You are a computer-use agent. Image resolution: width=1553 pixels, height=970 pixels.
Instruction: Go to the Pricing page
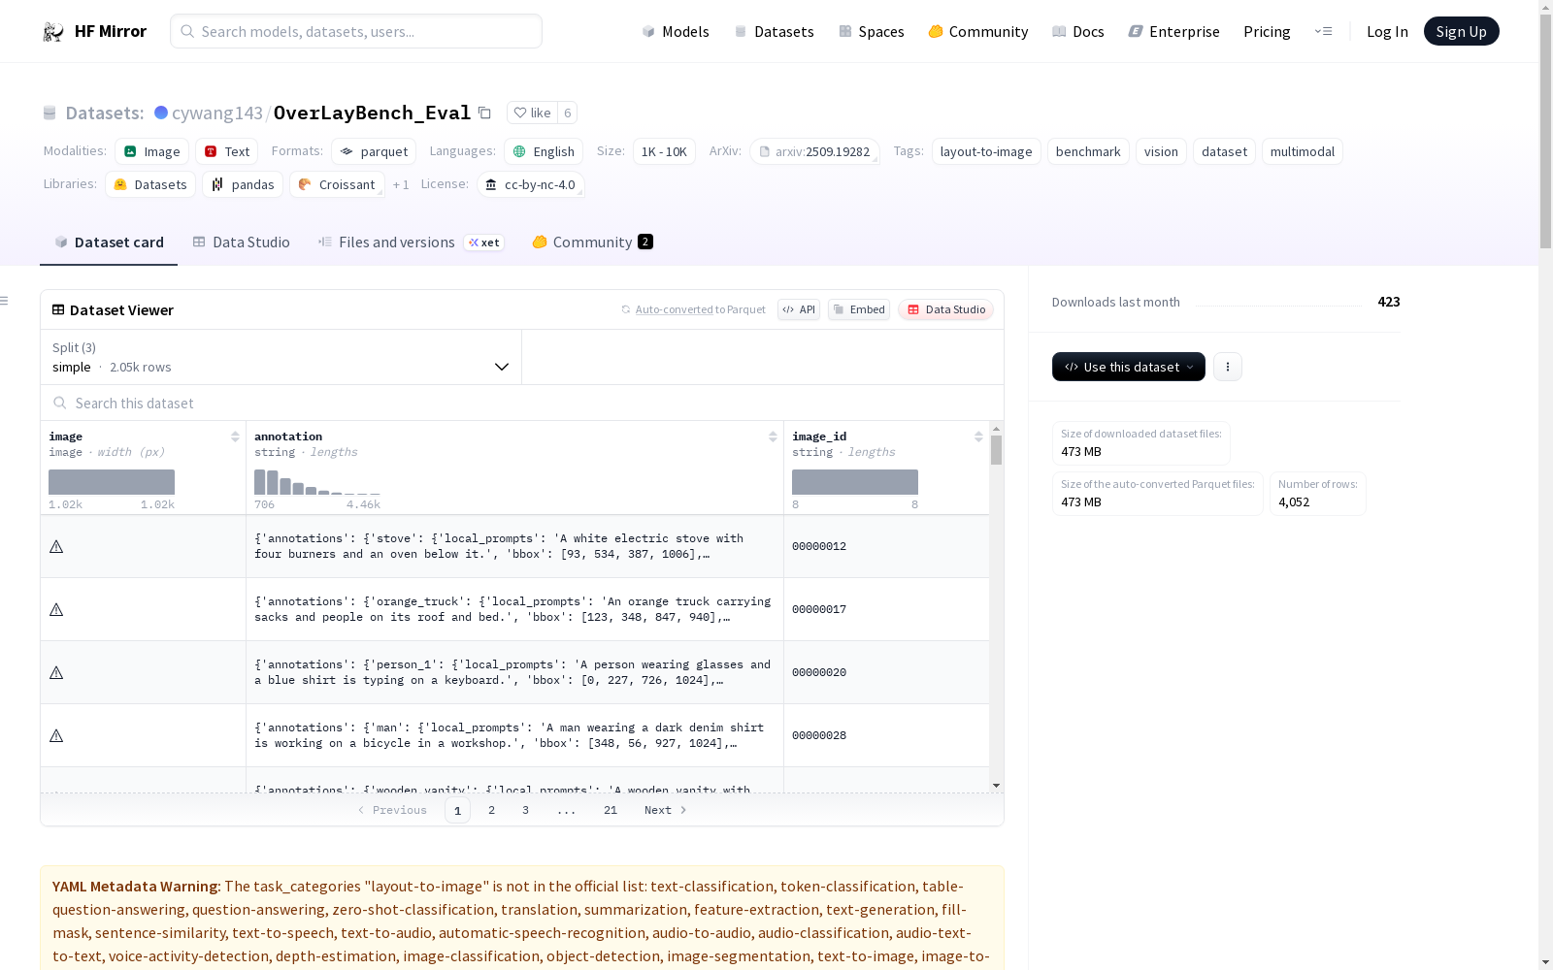[x=1267, y=32]
